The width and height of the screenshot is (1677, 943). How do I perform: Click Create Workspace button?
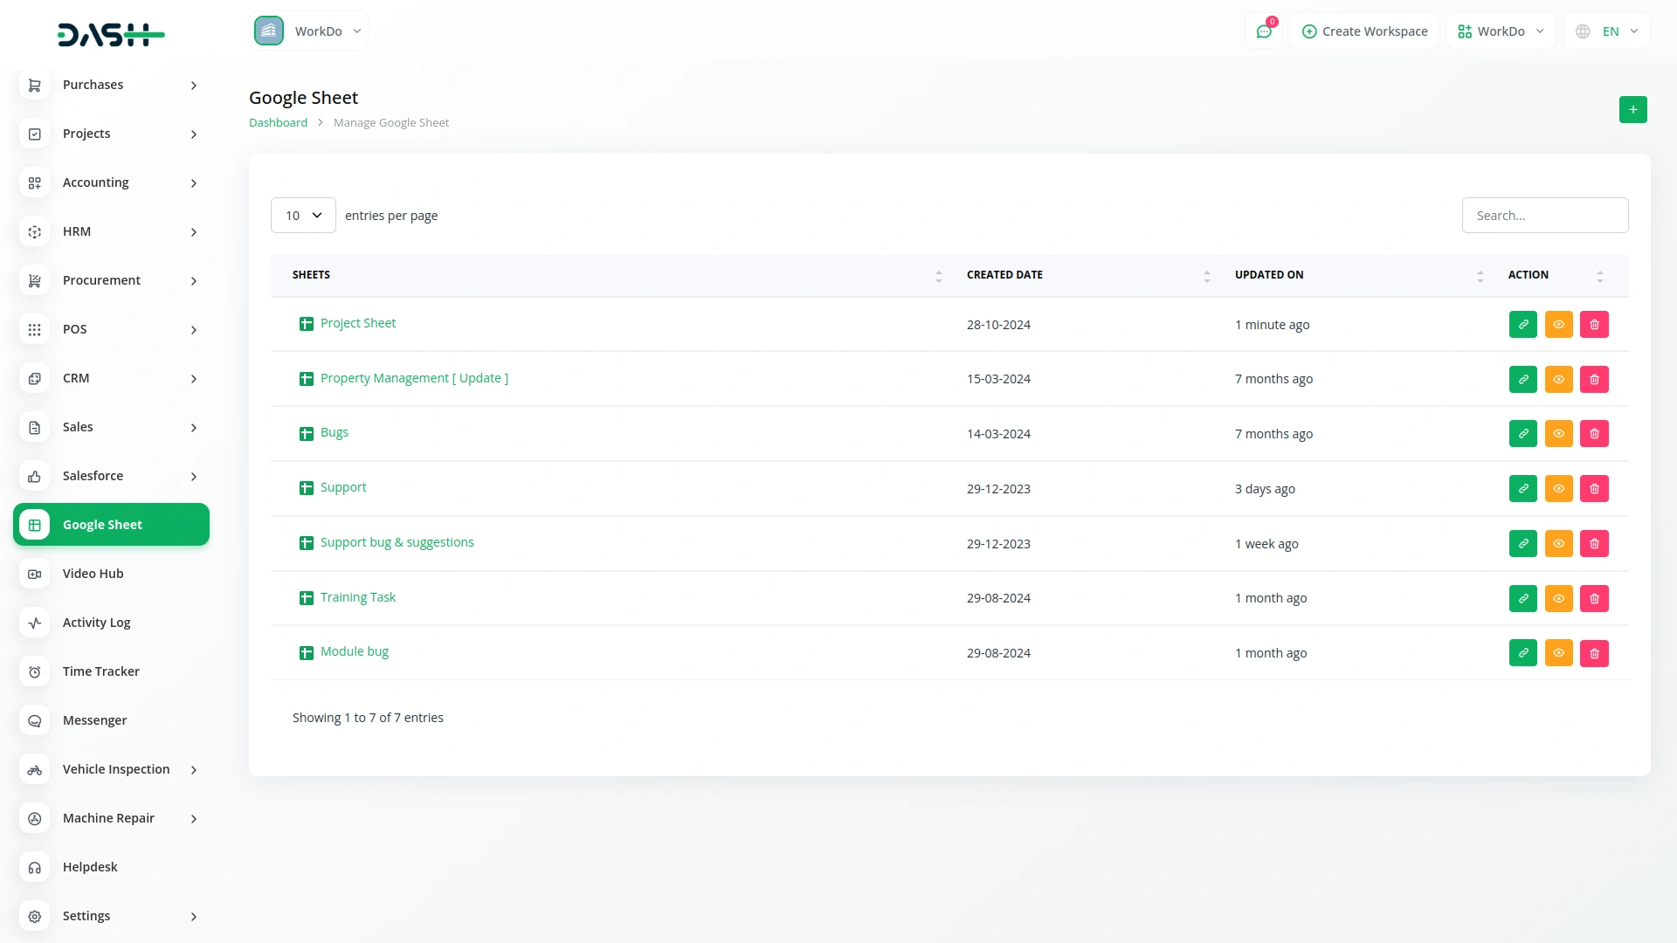coord(1364,31)
